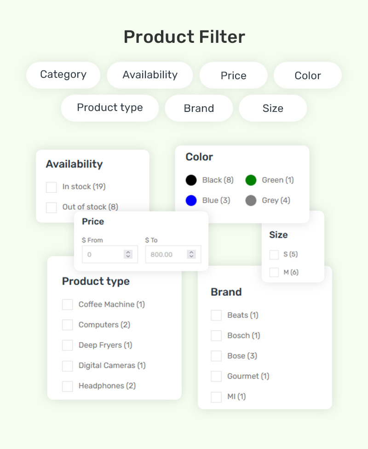Click the price From stepper arrows
The width and height of the screenshot is (368, 449).
click(128, 254)
